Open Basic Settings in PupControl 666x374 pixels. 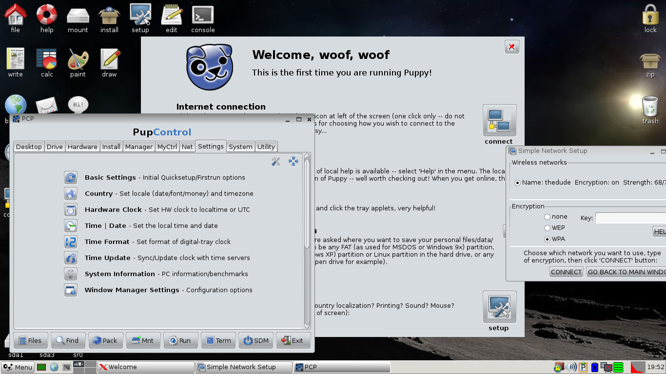[x=71, y=178]
